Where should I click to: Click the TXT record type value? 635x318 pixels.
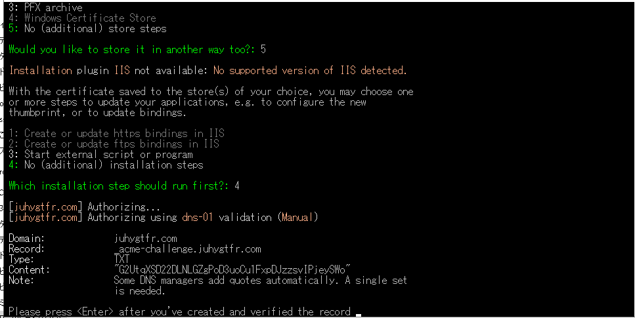(122, 260)
